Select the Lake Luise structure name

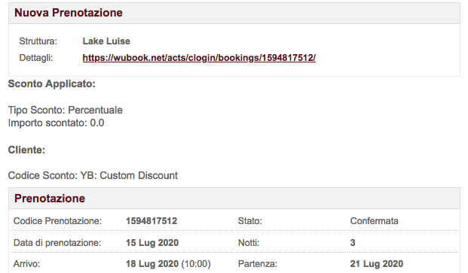point(106,41)
